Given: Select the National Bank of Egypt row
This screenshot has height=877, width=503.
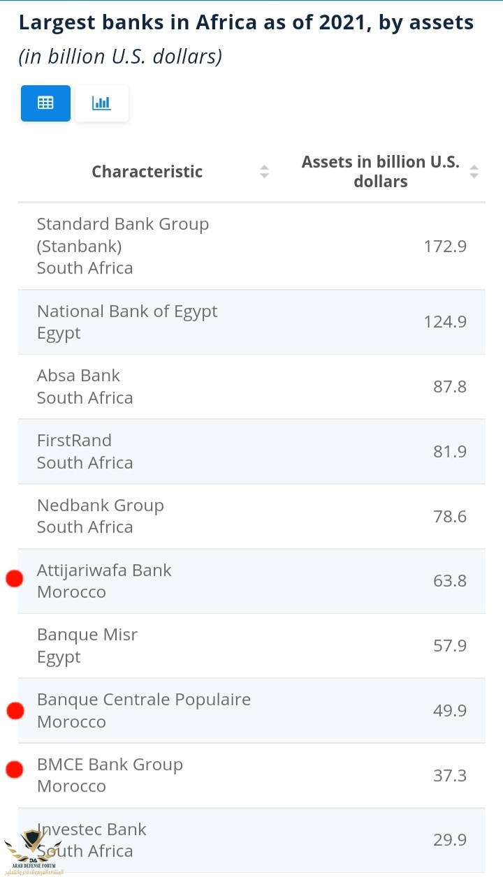Looking at the screenshot, I should point(251,322).
